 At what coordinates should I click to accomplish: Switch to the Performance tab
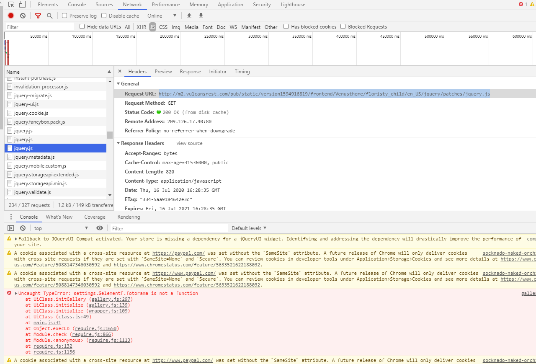(166, 5)
